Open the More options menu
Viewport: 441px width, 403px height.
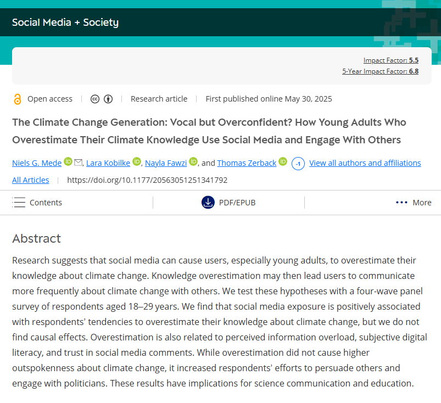414,203
